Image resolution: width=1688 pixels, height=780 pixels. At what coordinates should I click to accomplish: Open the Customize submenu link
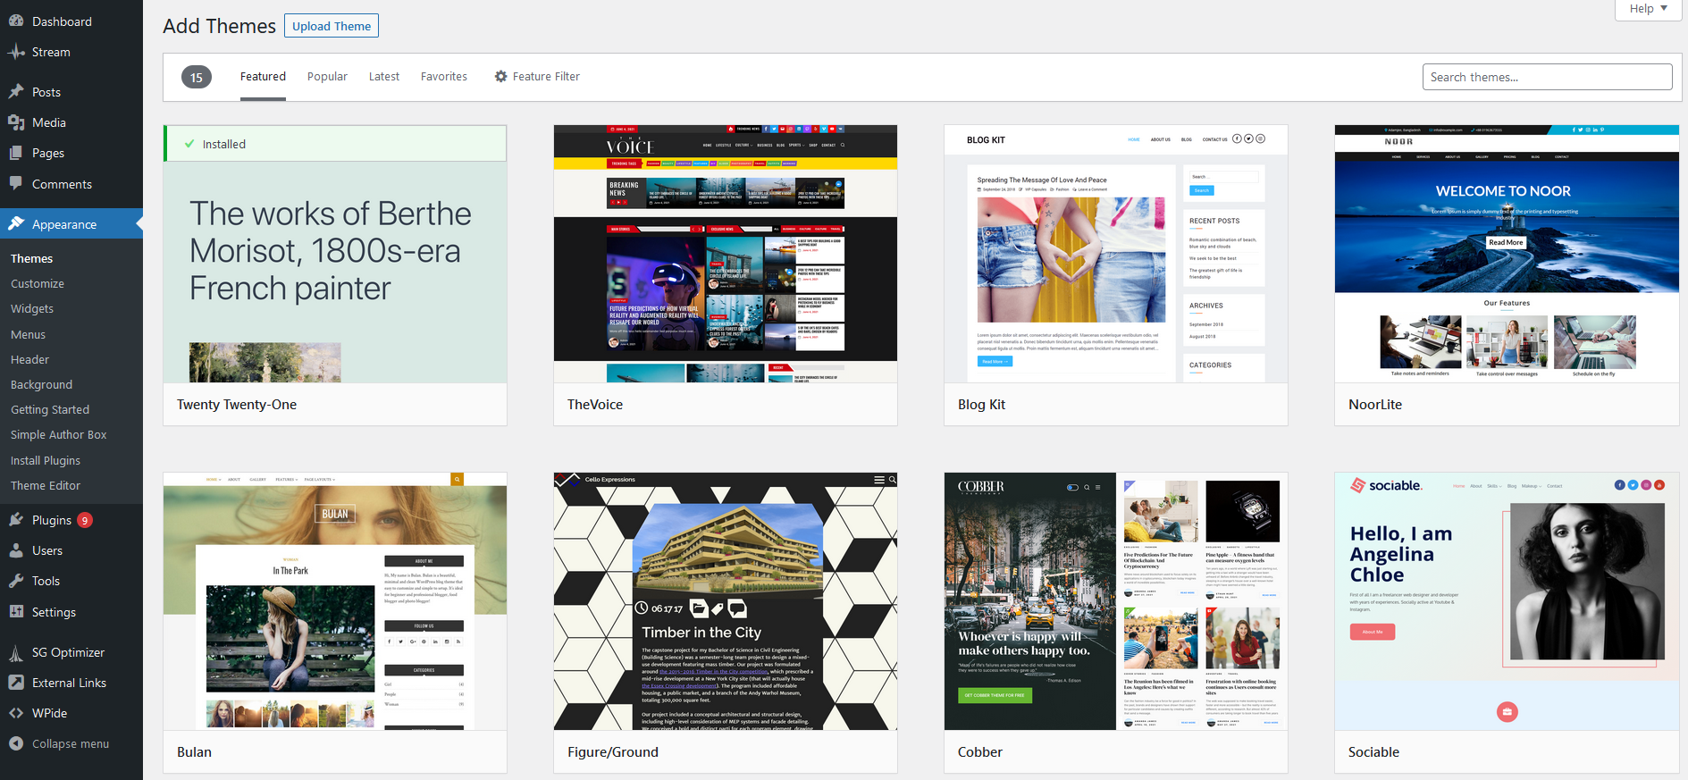click(38, 283)
